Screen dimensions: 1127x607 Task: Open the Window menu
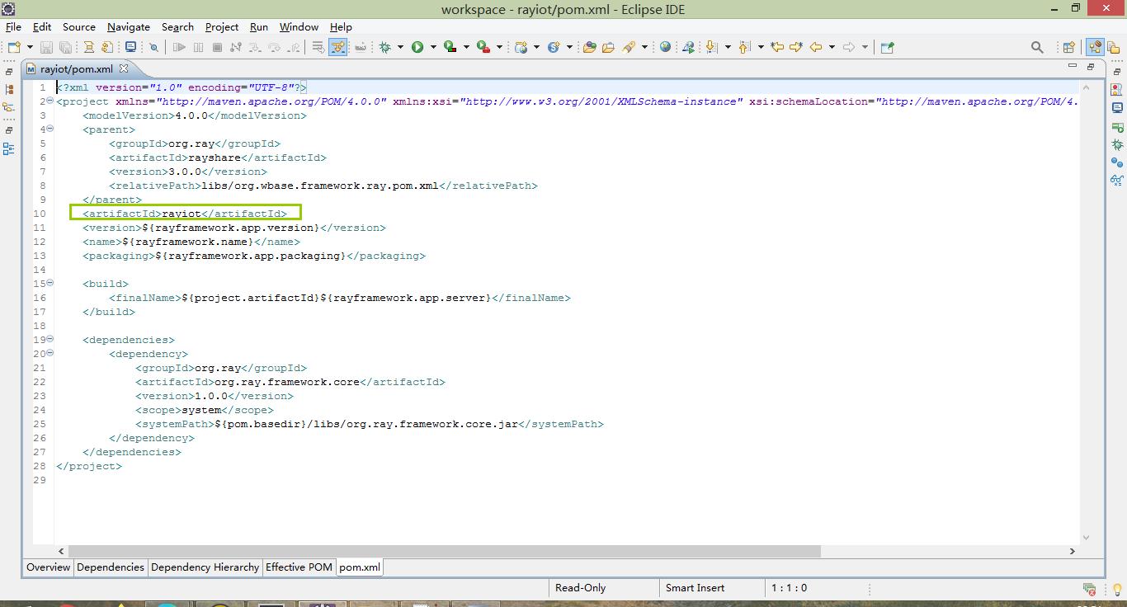(299, 26)
